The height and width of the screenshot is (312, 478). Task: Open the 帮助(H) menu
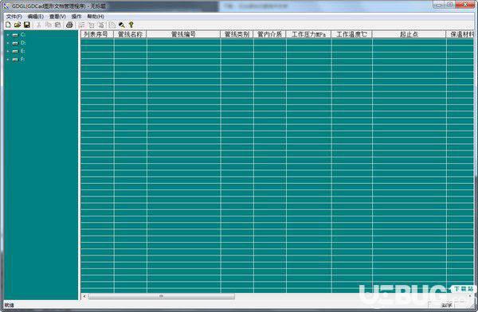click(96, 17)
